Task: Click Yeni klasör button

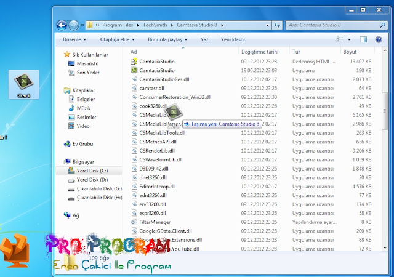Action: (233, 39)
